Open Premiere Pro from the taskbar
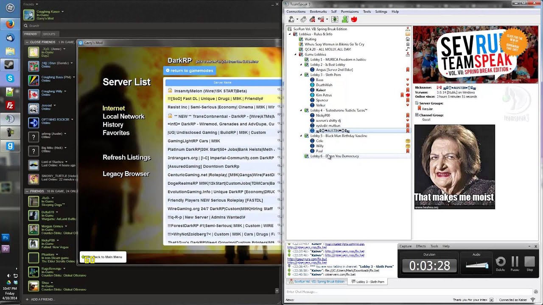The width and height of the screenshot is (543, 305). point(6,249)
